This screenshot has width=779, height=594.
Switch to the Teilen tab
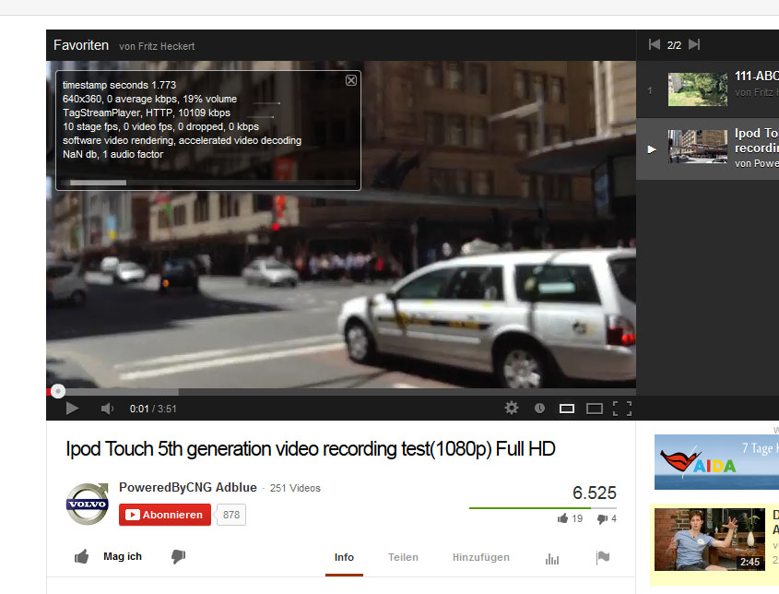403,557
